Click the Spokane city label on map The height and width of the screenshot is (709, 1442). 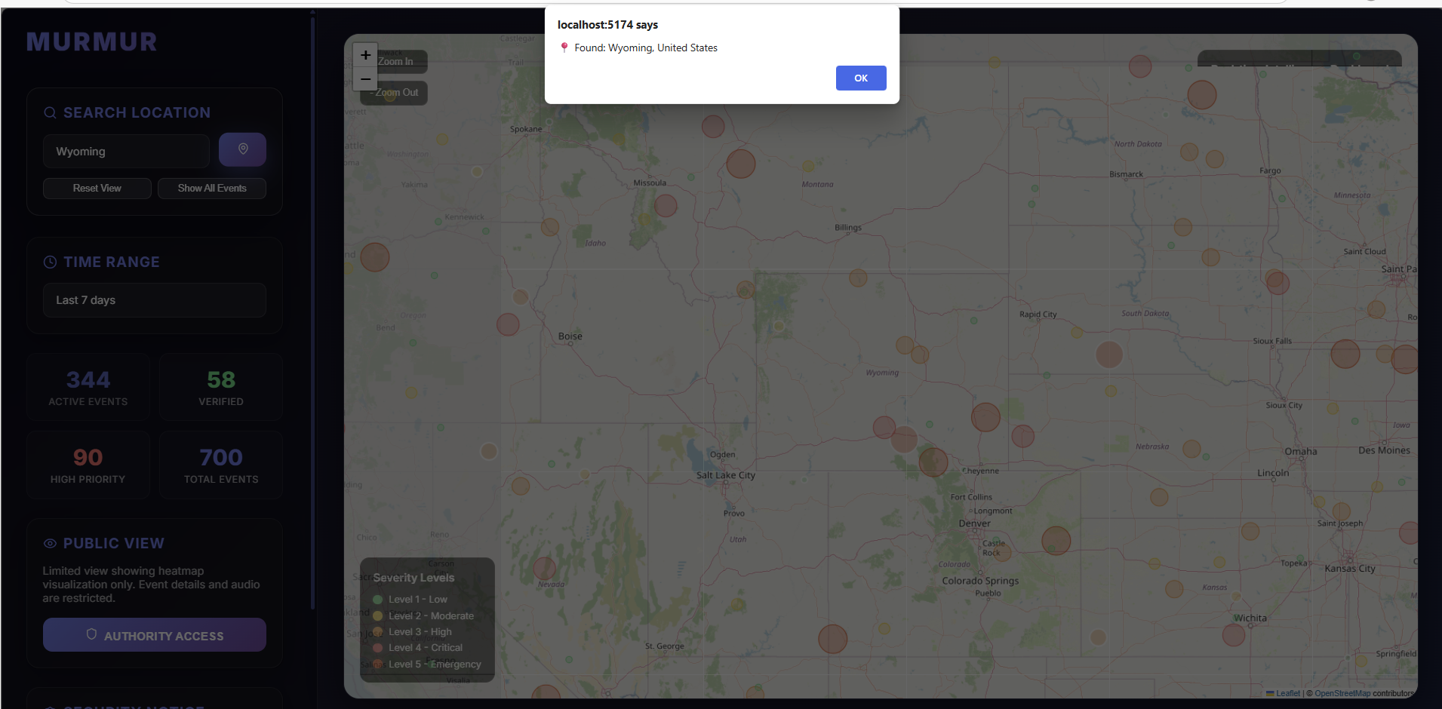526,129
